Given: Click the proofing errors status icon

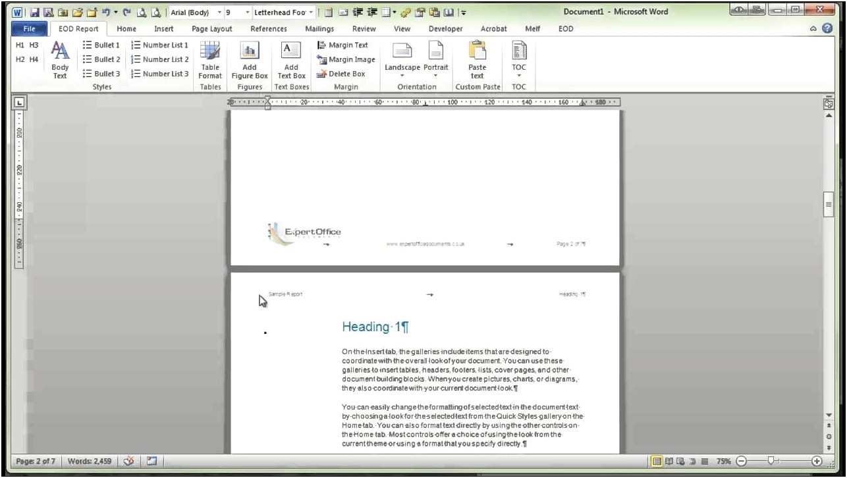Looking at the screenshot, I should pyautogui.click(x=129, y=462).
